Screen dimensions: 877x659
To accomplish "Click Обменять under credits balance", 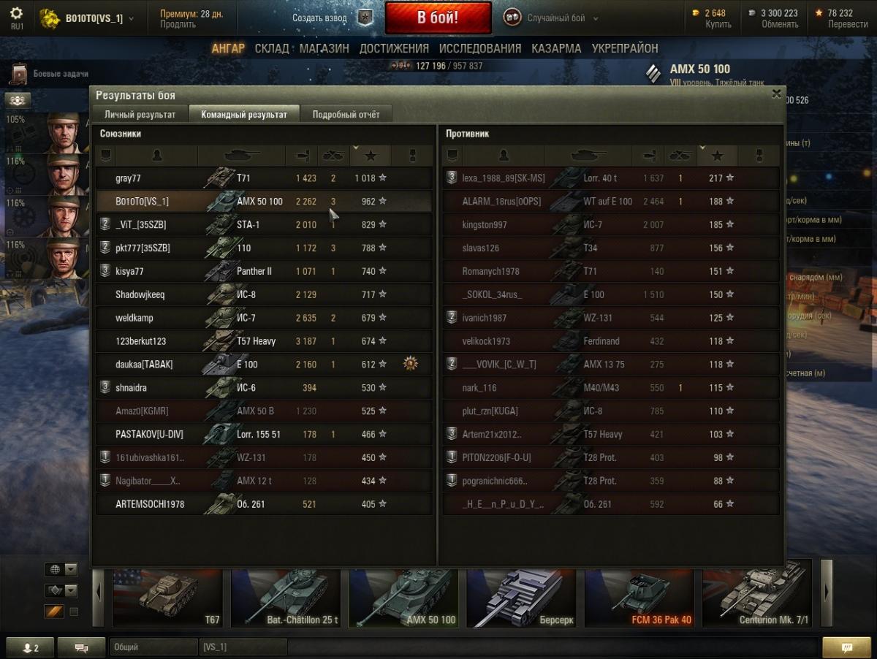I will (780, 24).
